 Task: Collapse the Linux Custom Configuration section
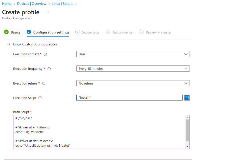[x=9, y=44]
